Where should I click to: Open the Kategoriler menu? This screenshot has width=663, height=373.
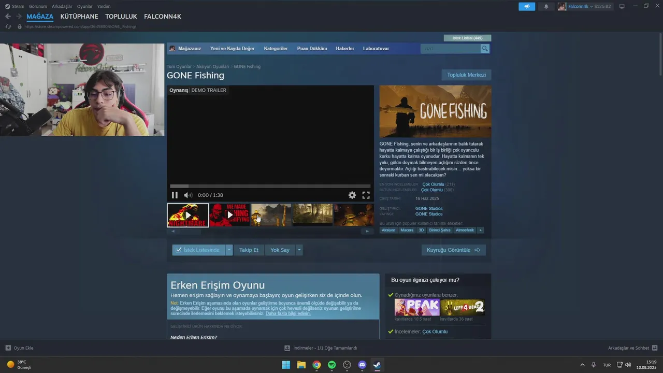[276, 49]
